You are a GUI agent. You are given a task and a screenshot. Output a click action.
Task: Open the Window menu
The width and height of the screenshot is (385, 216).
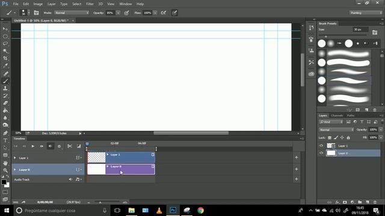pos(126,4)
